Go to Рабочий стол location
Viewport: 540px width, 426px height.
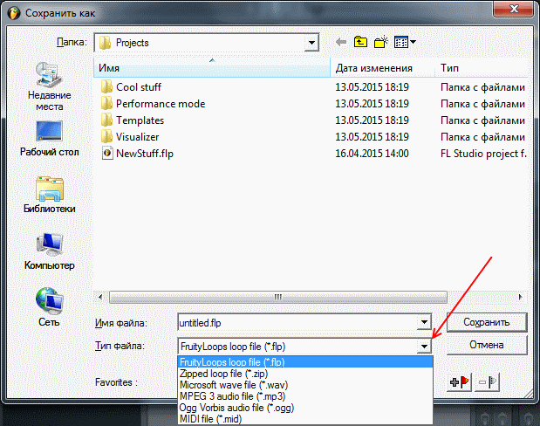click(49, 140)
